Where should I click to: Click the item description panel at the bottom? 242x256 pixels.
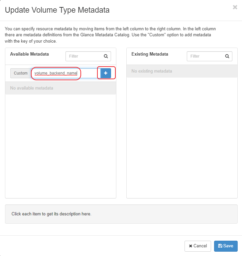[x=121, y=214]
